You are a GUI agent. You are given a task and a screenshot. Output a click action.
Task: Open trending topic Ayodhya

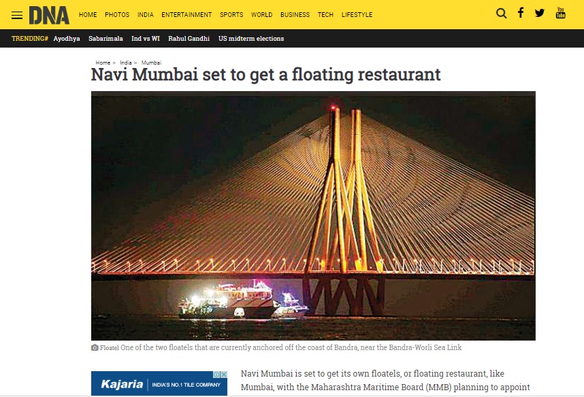click(67, 39)
